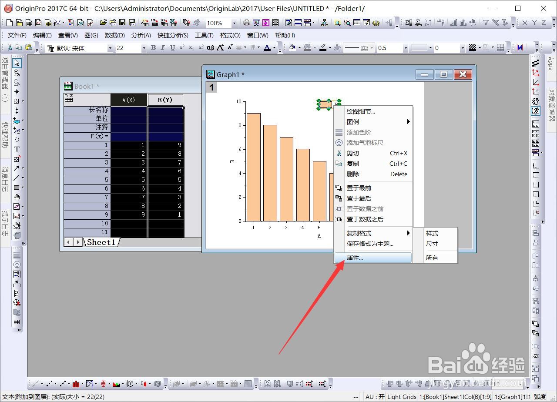Select the Text tool (T)
Screen dimensions: 557x402
17,149
